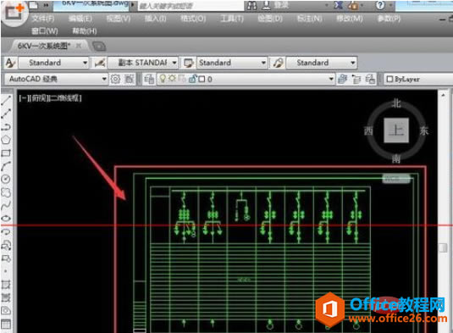Screen dimensions: 453x333
Task: Select the Rectangle tool
Action: 6,153
